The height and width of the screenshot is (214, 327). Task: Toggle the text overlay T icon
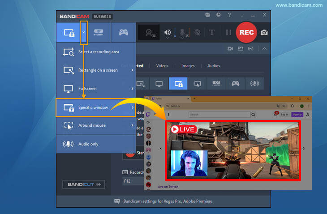tap(212, 32)
